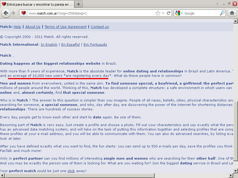Image resolution: width=238 pixels, height=178 pixels.
Task: Switch site language to Em Português
Action: 95,44
